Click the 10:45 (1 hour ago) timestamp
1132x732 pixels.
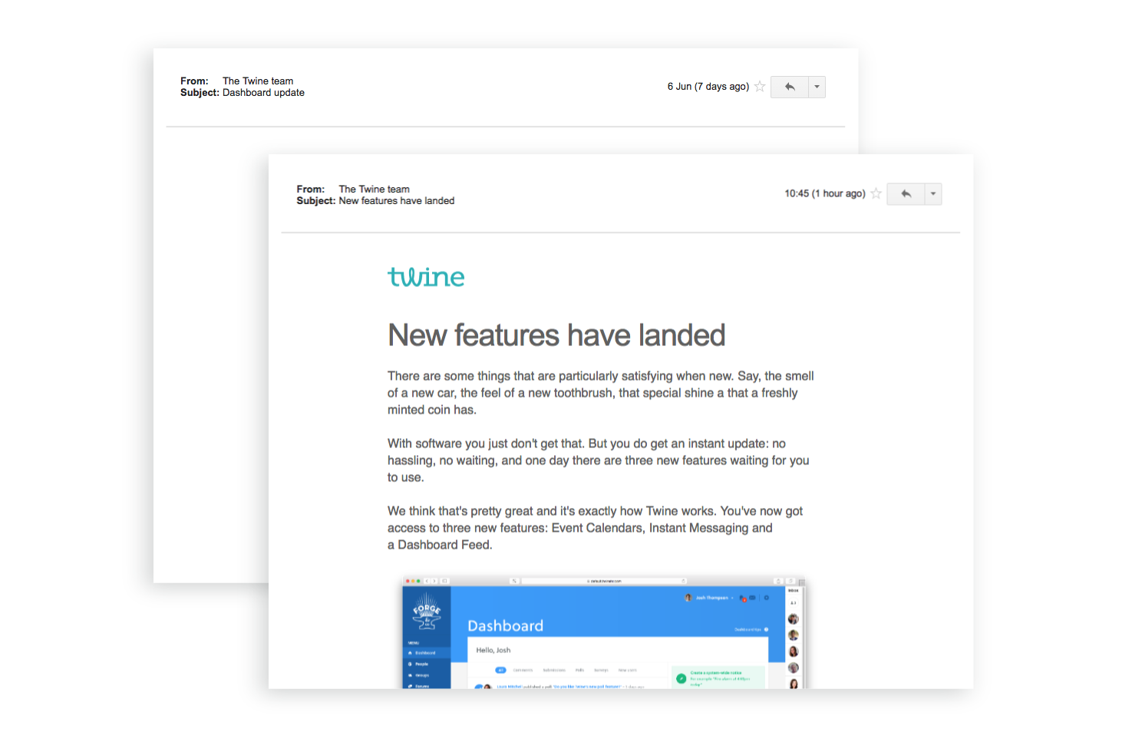824,194
